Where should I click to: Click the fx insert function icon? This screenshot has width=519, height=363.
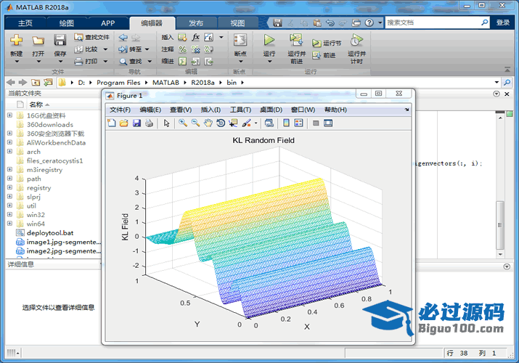tap(195, 37)
